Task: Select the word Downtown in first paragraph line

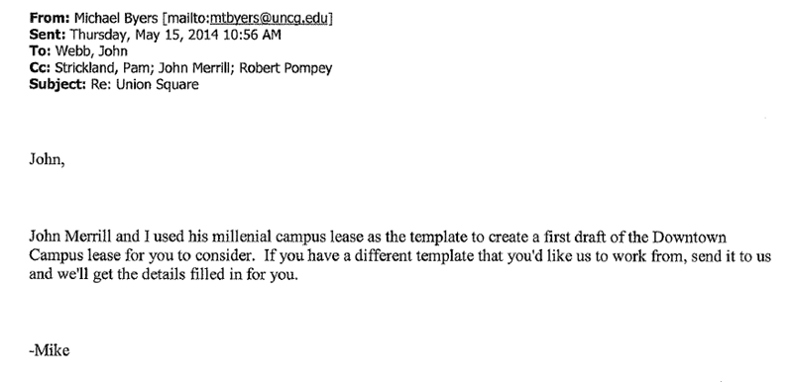Action: [689, 237]
